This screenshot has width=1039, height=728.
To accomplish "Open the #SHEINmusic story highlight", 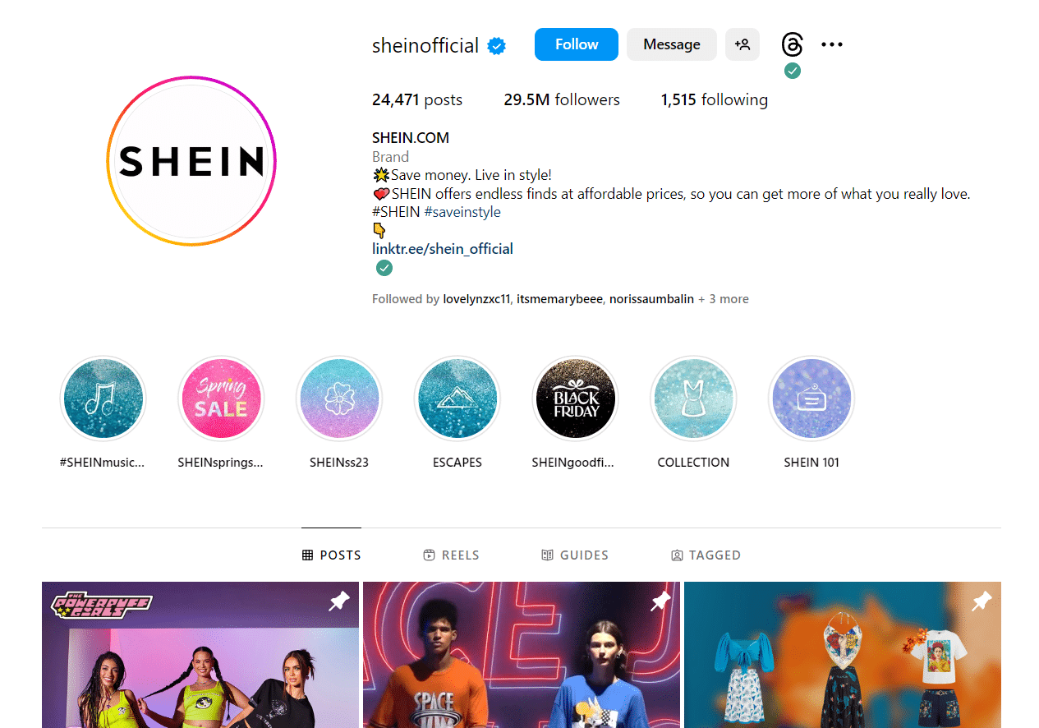I will pyautogui.click(x=103, y=399).
